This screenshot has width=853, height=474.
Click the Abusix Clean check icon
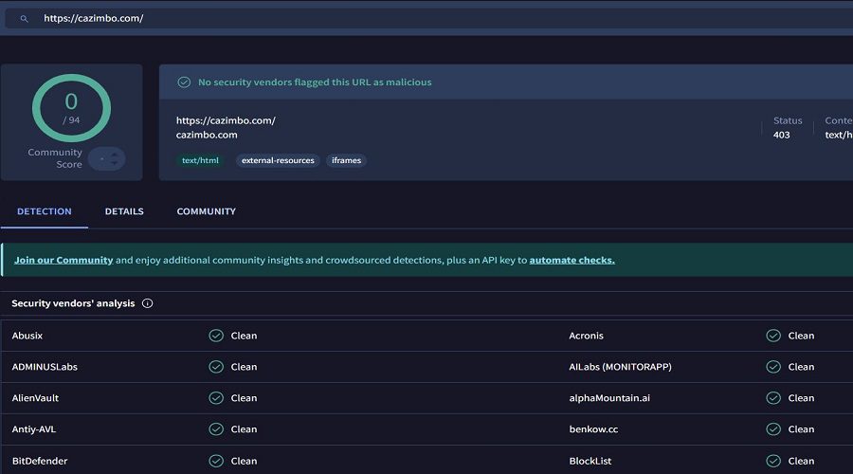click(x=216, y=336)
